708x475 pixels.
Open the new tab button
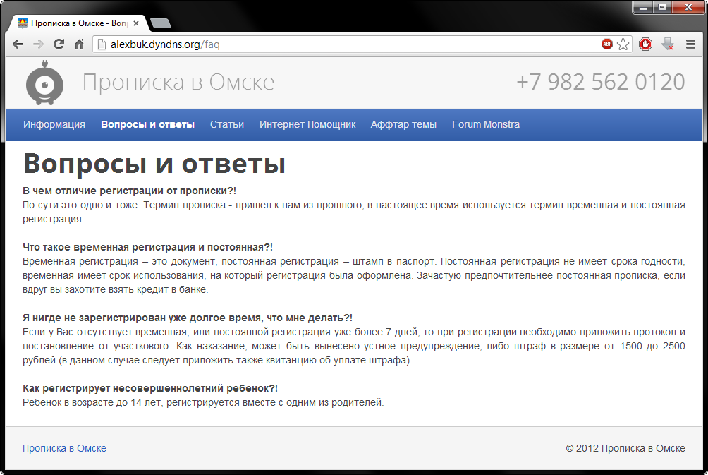161,23
